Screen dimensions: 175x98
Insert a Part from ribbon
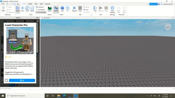(62, 9)
